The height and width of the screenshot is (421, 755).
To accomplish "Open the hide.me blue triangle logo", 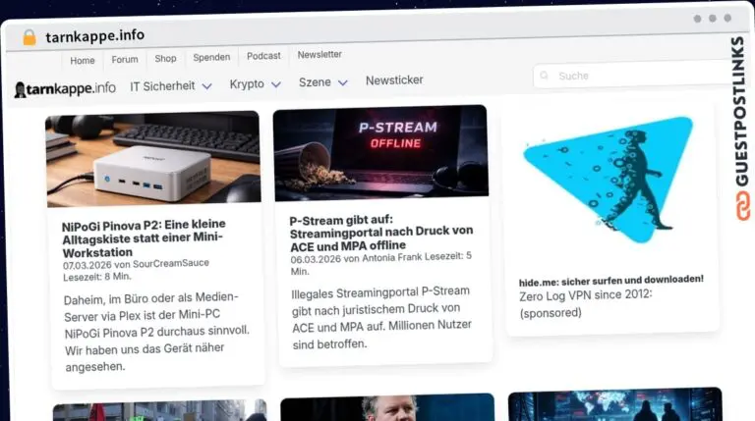I will (609, 180).
